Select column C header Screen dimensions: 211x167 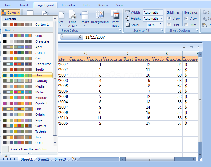click(85, 54)
